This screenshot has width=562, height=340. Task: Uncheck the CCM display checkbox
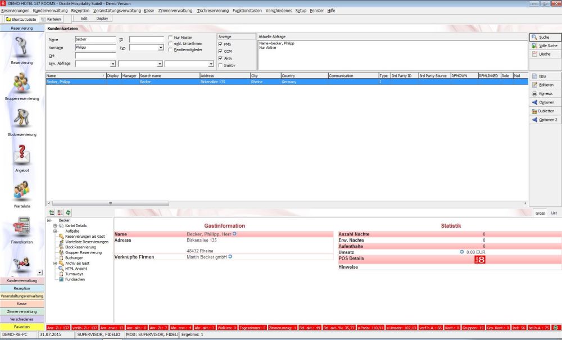[x=220, y=51]
